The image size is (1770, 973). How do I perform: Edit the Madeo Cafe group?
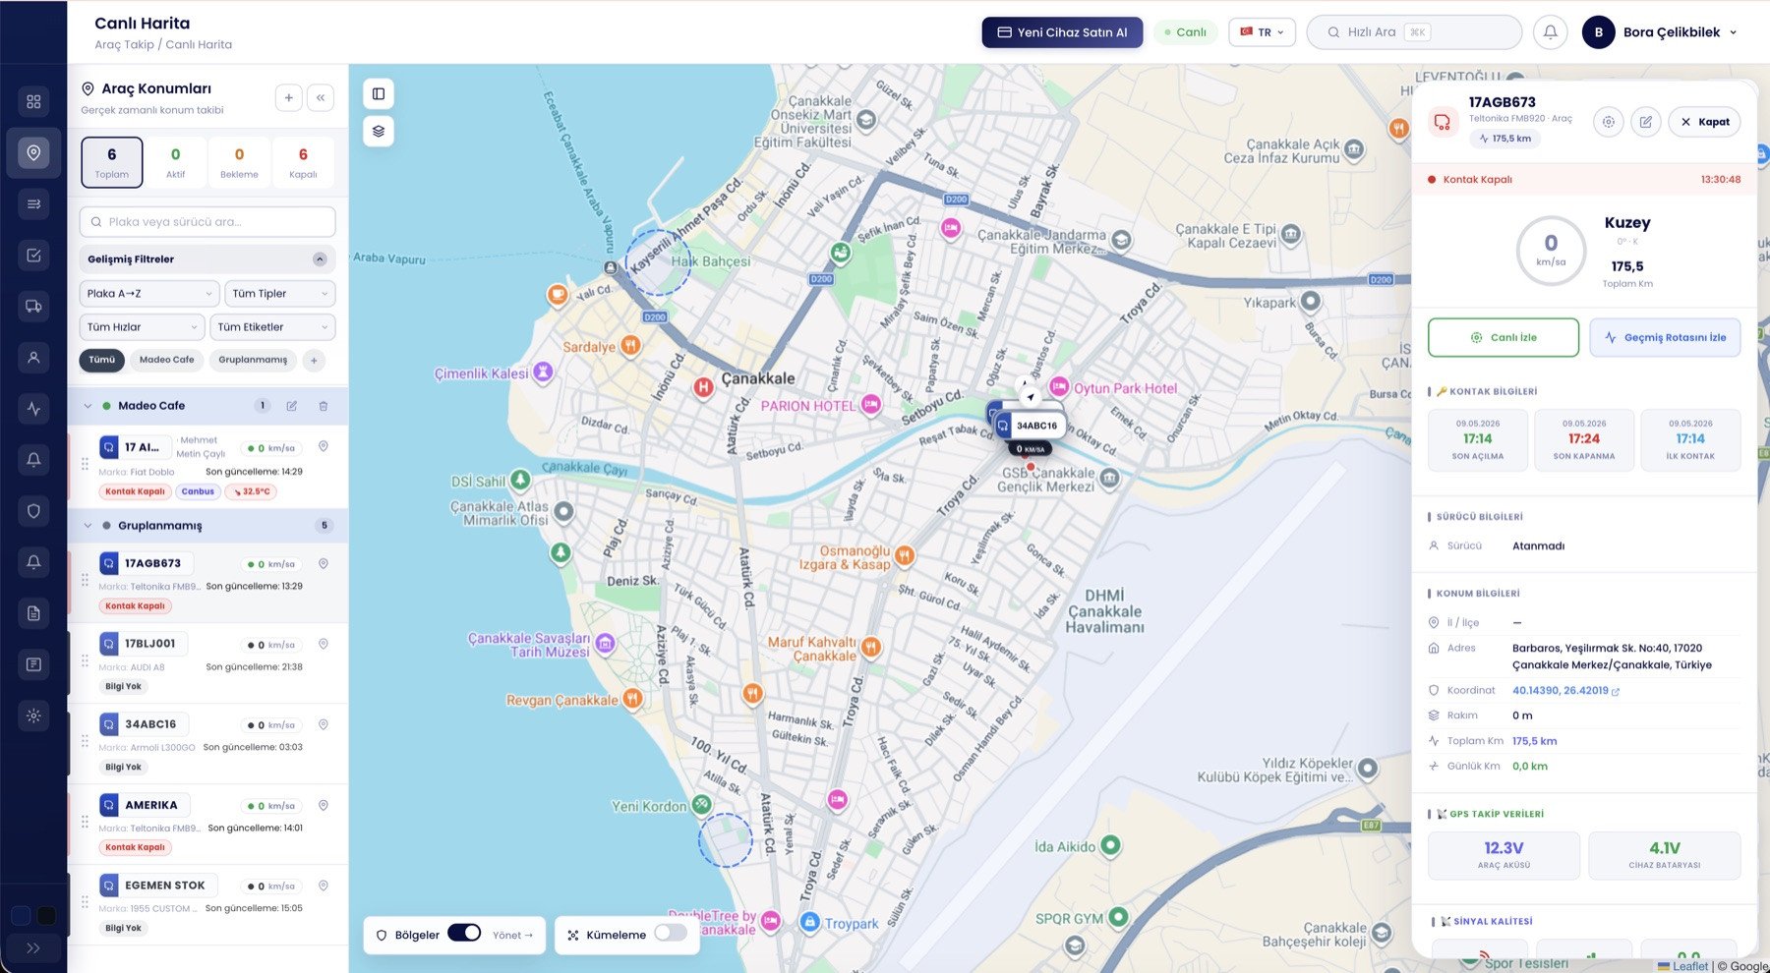[292, 406]
